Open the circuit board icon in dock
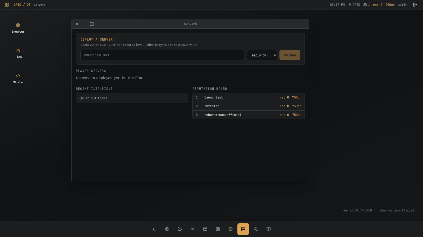 click(218, 229)
